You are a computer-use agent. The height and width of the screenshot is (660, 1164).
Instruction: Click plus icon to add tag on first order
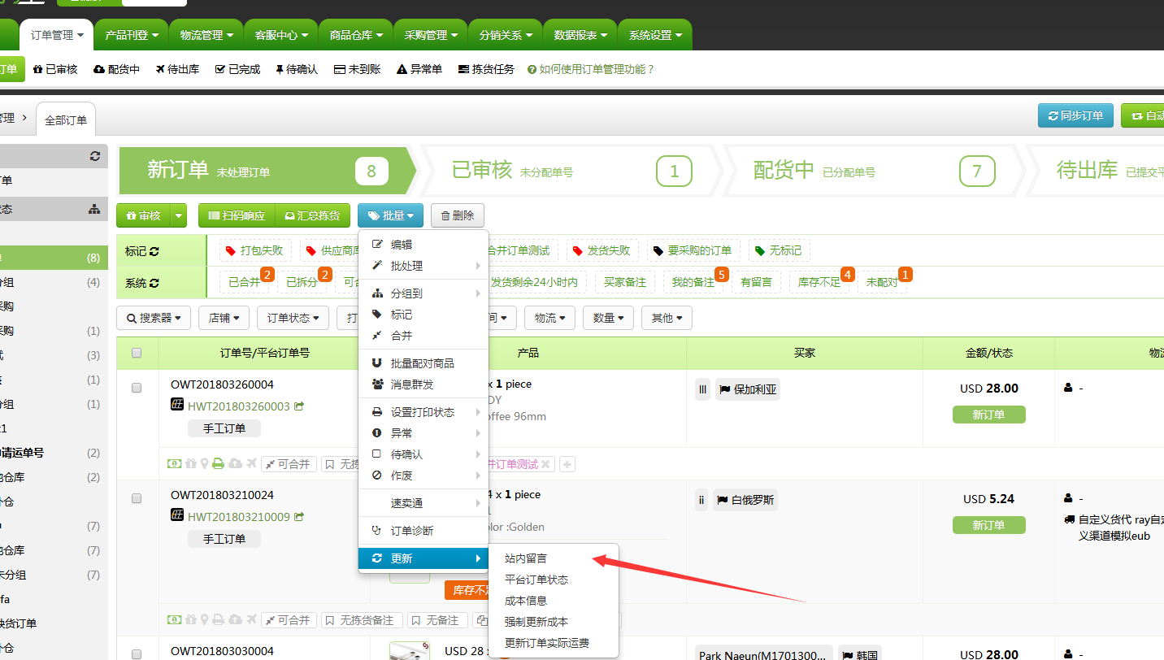pyautogui.click(x=567, y=464)
